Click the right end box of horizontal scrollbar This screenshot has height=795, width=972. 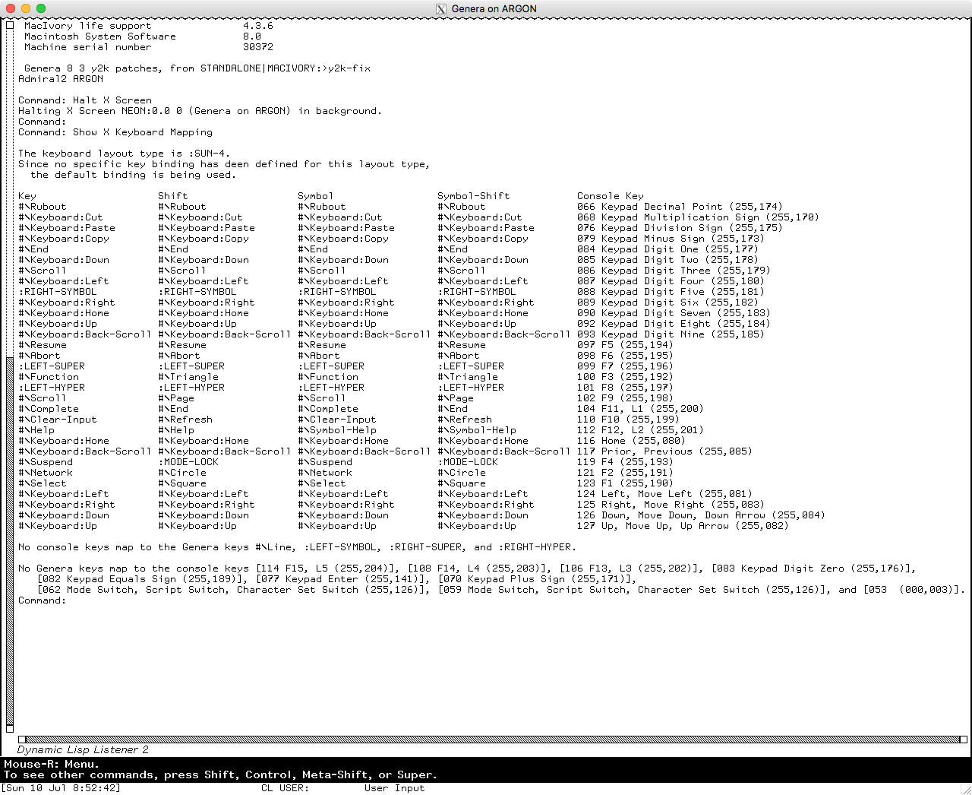963,739
